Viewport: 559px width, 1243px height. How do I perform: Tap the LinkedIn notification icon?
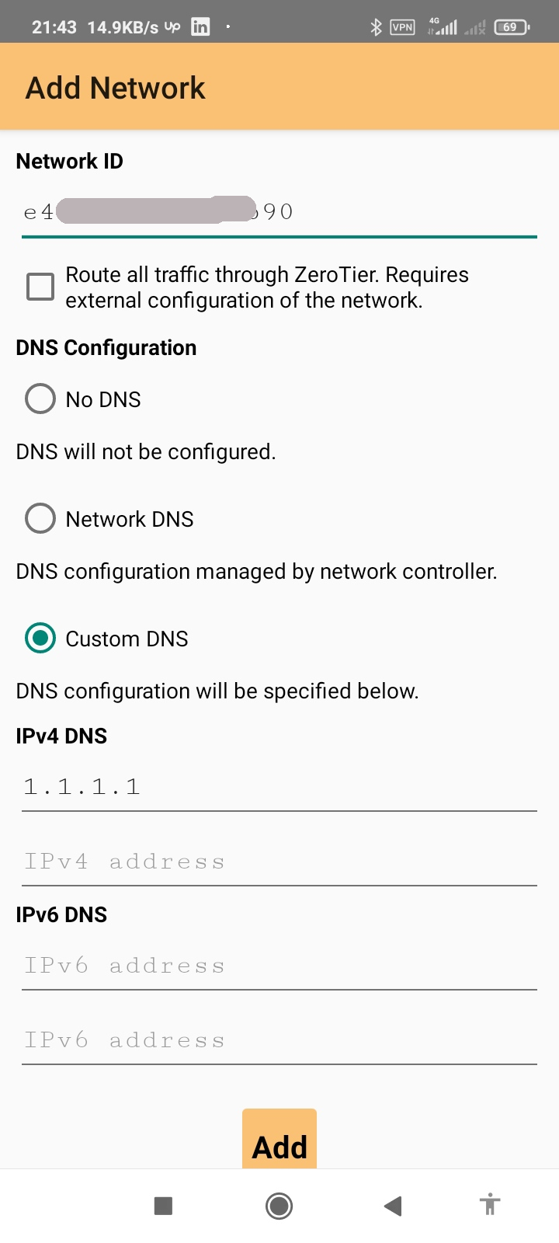pyautogui.click(x=200, y=27)
